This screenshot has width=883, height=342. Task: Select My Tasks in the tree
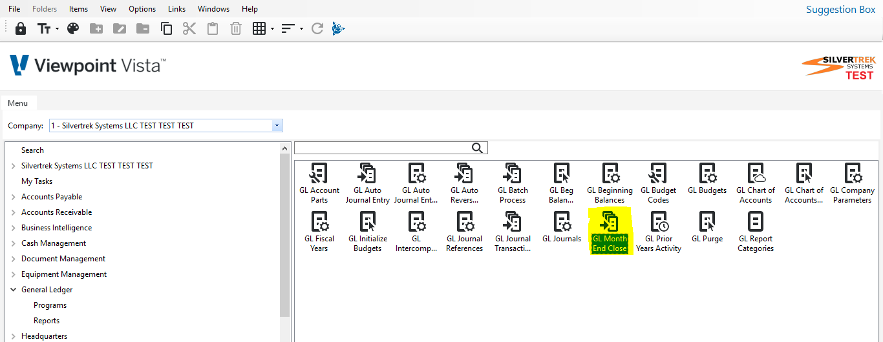pos(37,181)
